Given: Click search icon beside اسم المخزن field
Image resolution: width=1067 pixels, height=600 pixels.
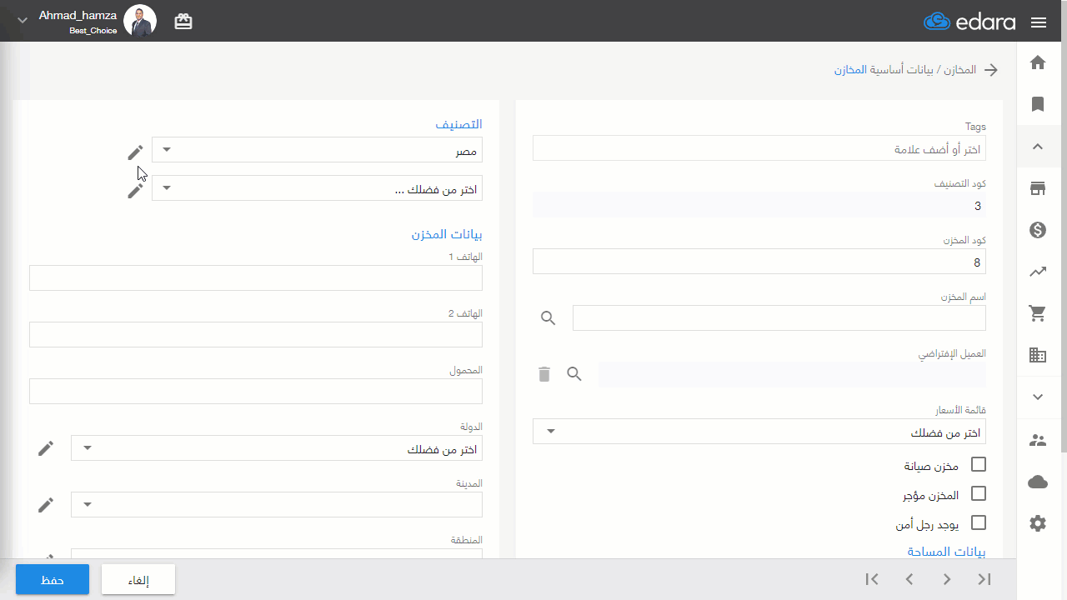Looking at the screenshot, I should click(548, 317).
